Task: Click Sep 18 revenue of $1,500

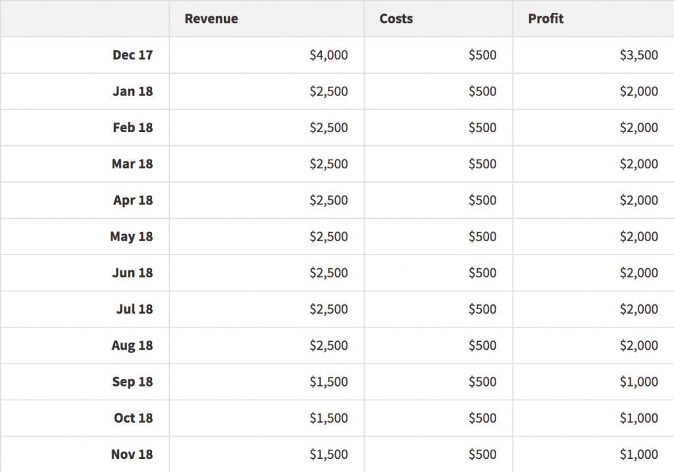Action: (x=328, y=382)
